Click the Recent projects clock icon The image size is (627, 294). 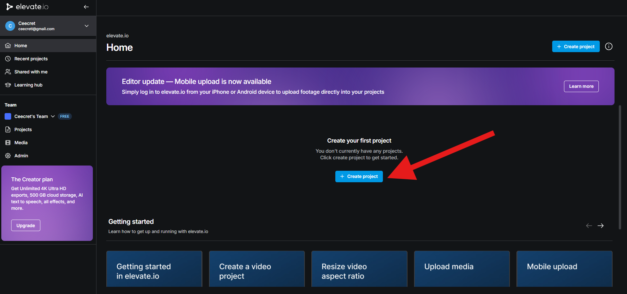click(8, 59)
